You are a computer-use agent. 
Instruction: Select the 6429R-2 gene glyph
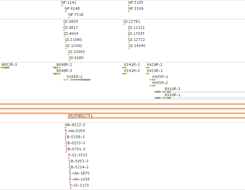(148, 68)
